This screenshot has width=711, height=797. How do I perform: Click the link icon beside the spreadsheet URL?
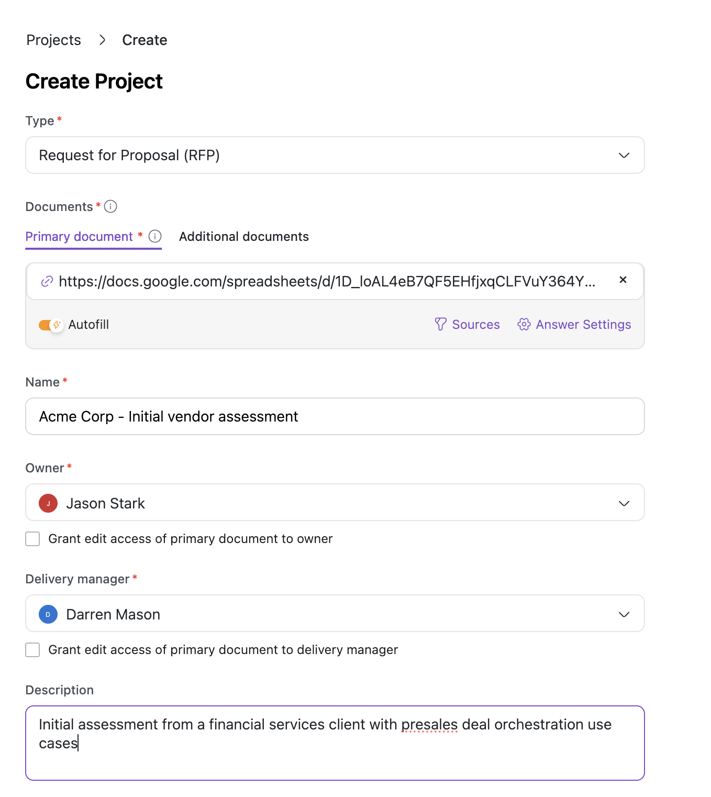pos(47,282)
